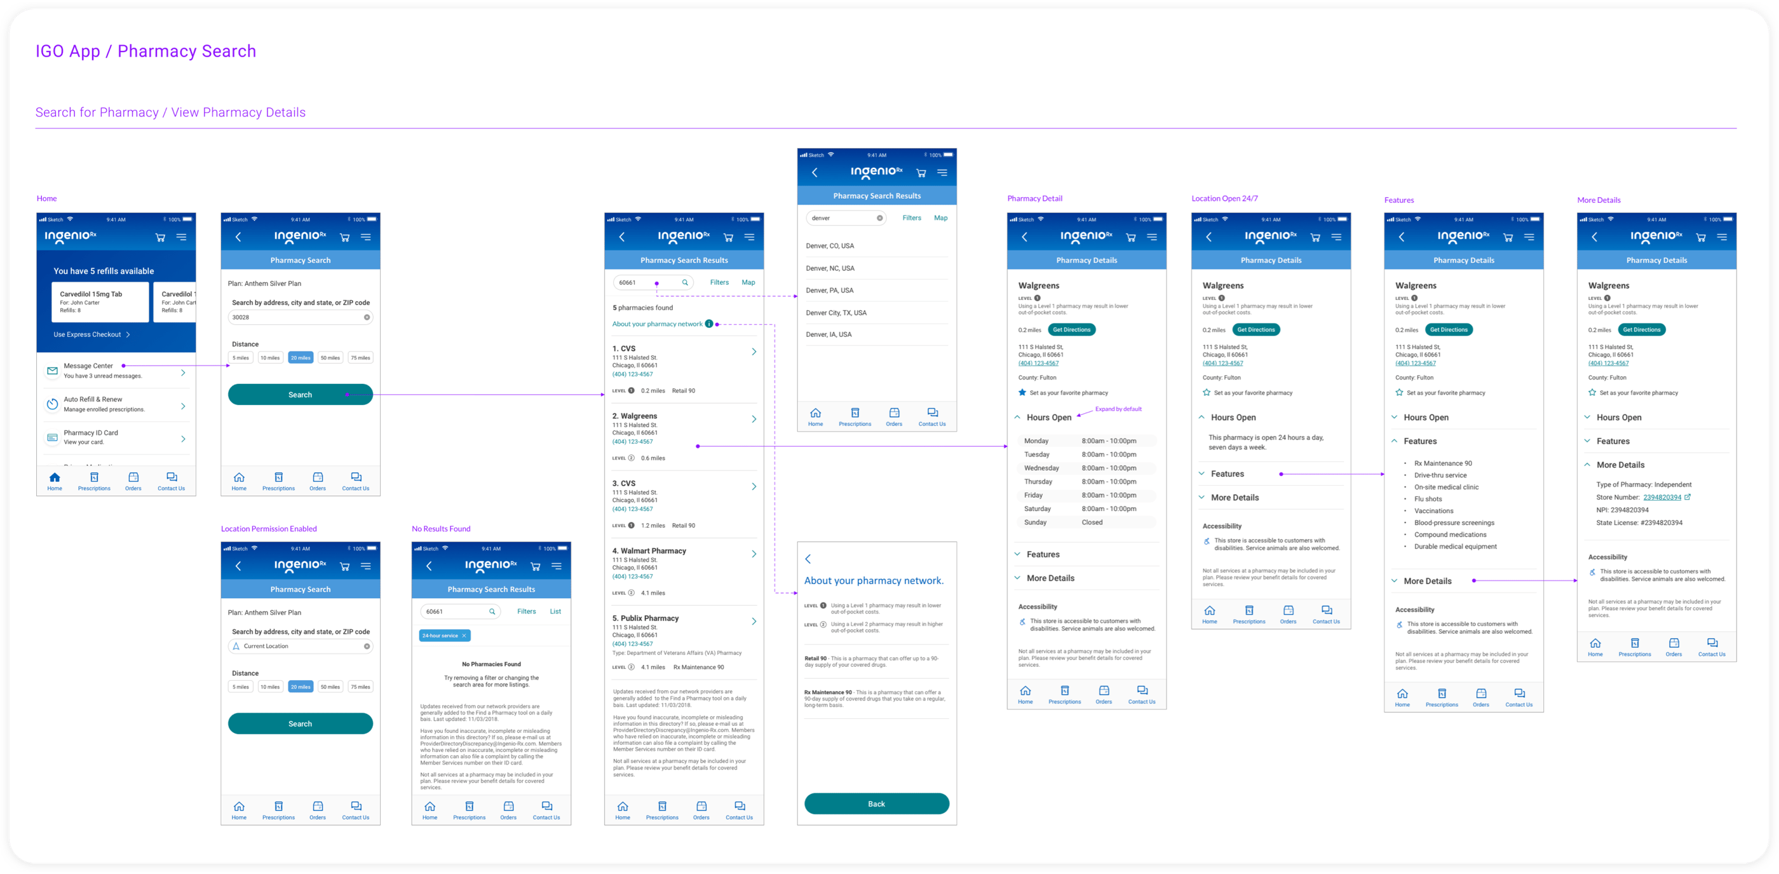The height and width of the screenshot is (874, 1779).
Task: Select 50 miles distance on Current Location screen
Action: tap(330, 686)
